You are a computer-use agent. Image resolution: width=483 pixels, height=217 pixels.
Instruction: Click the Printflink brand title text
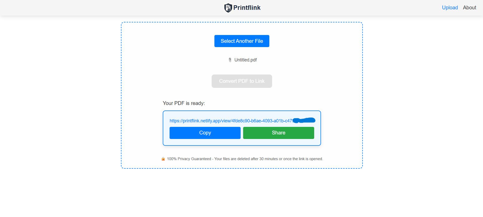tap(247, 8)
